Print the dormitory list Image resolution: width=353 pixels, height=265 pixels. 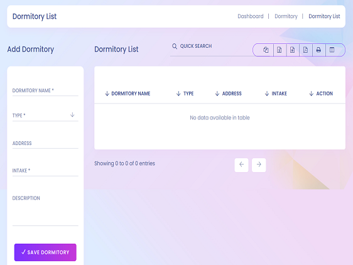point(318,50)
